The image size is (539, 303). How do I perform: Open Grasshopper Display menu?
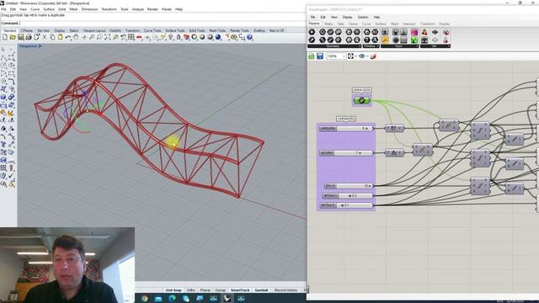tap(347, 17)
